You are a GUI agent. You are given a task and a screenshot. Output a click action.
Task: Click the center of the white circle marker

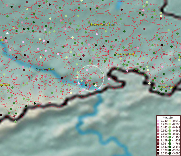[91, 78]
